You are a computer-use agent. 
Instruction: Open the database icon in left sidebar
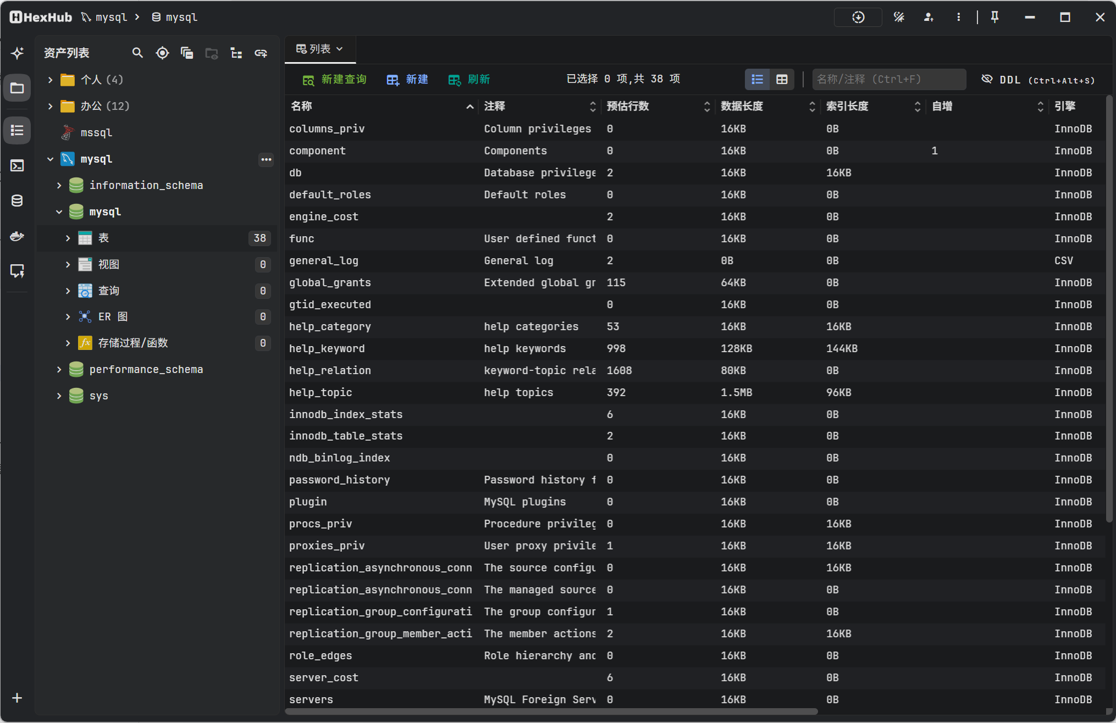tap(17, 201)
